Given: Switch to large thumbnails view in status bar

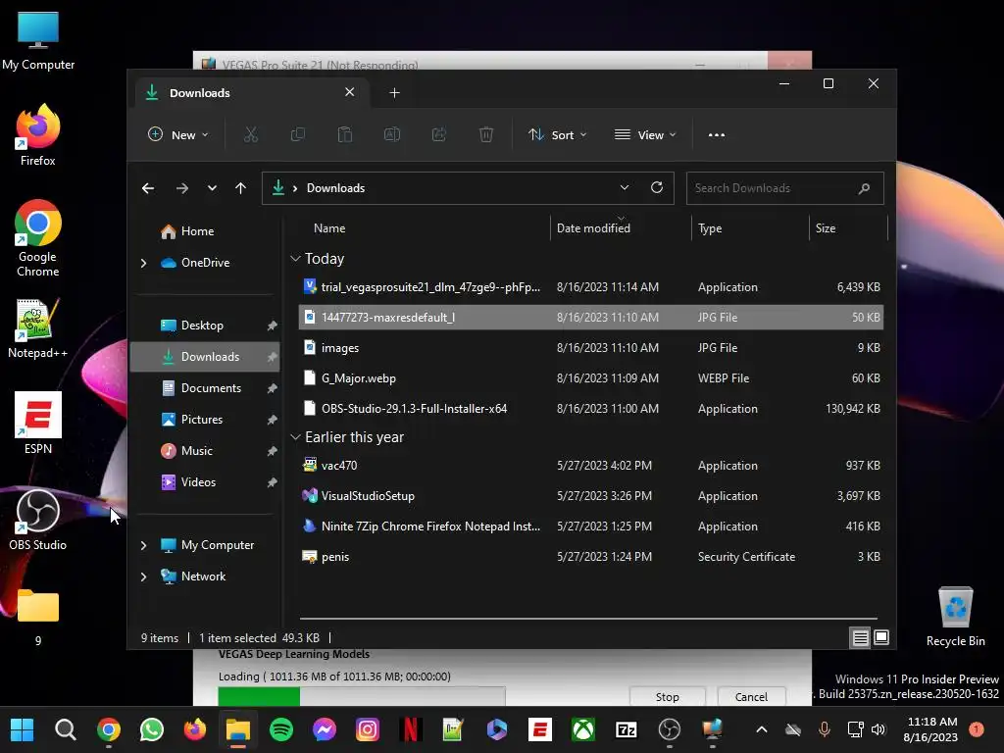Looking at the screenshot, I should [881, 637].
